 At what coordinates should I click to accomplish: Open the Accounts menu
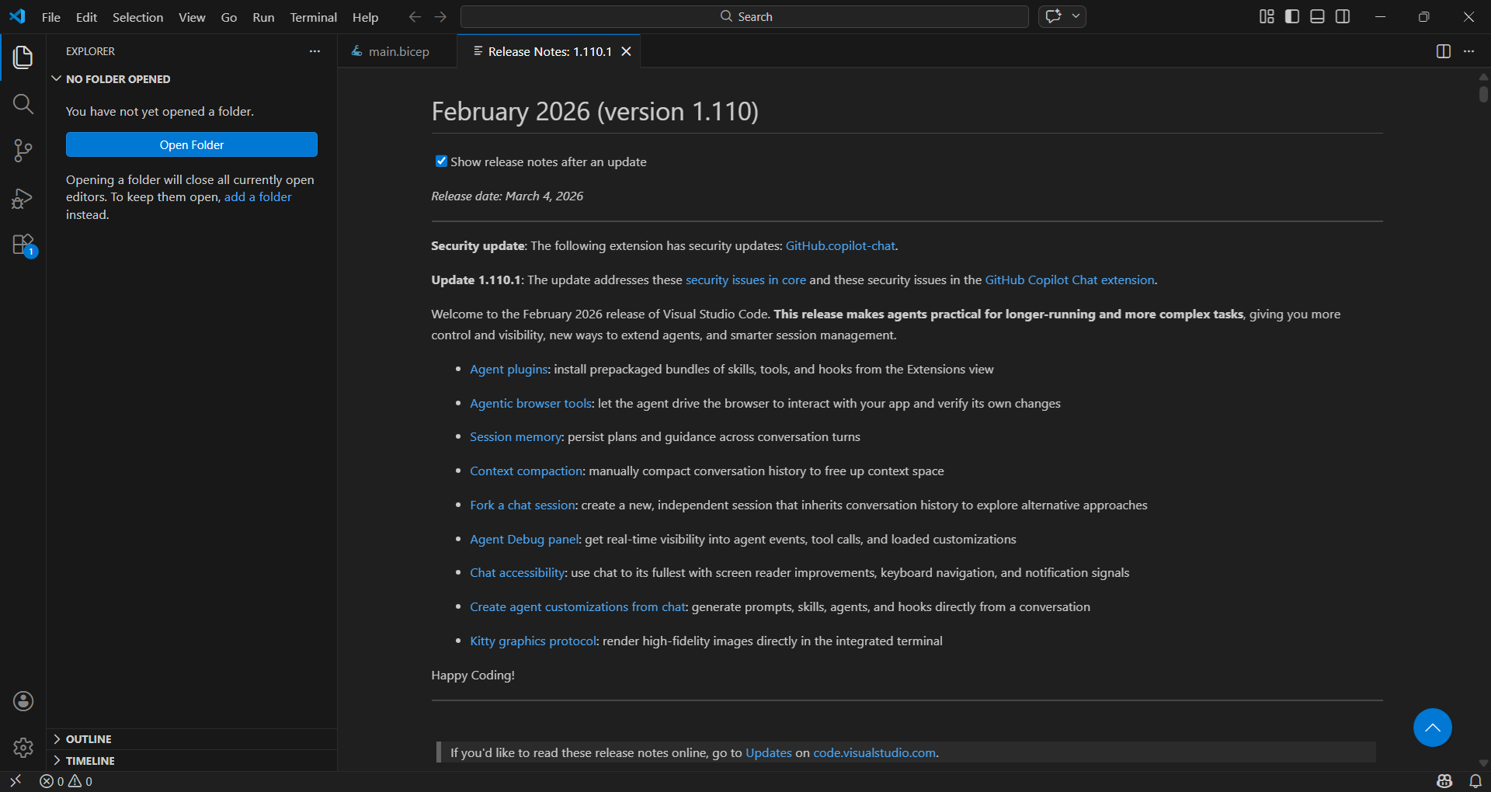pos(23,701)
